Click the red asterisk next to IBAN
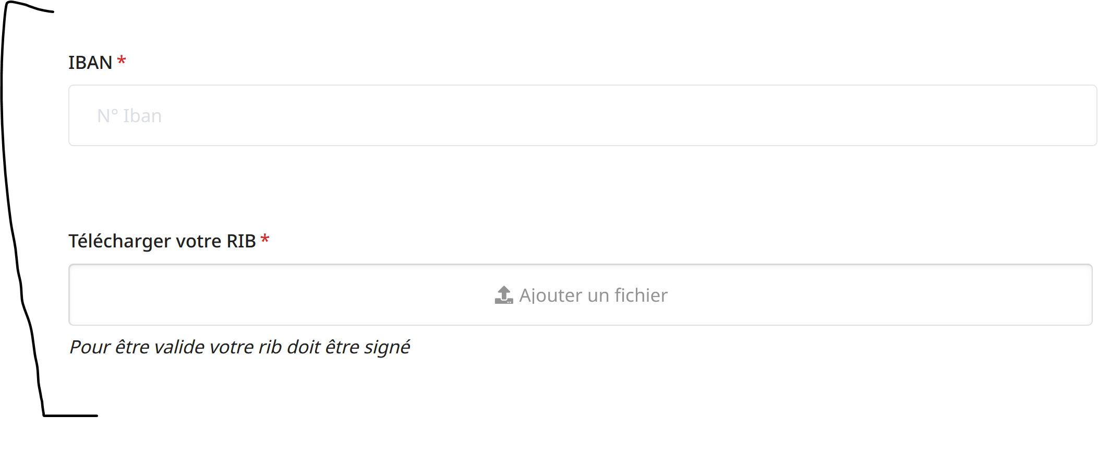 point(122,61)
